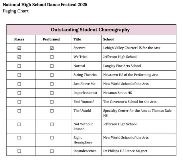Tick the Performed checkbox for The Untold

coord(52,111)
